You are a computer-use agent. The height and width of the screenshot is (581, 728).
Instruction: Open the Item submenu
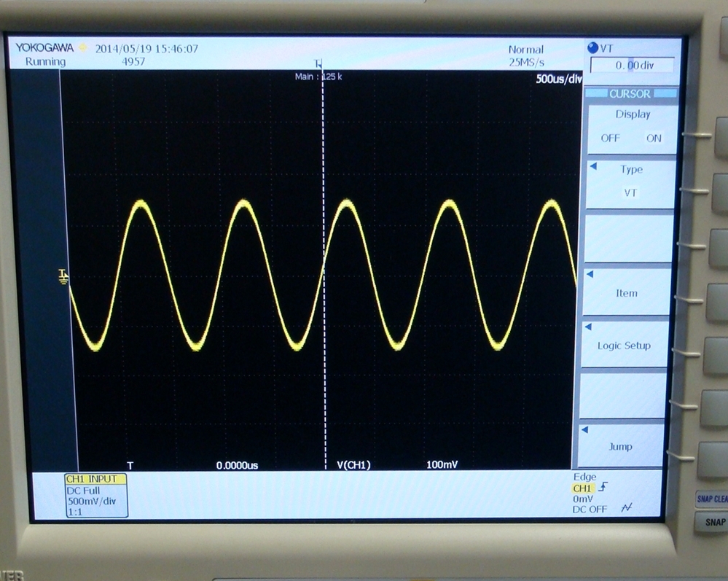click(626, 292)
